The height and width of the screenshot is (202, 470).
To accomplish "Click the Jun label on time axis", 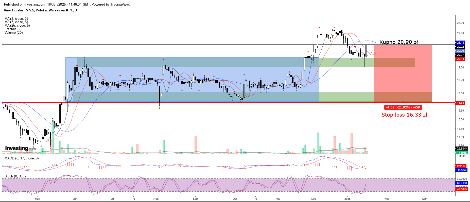I will [x=75, y=199].
